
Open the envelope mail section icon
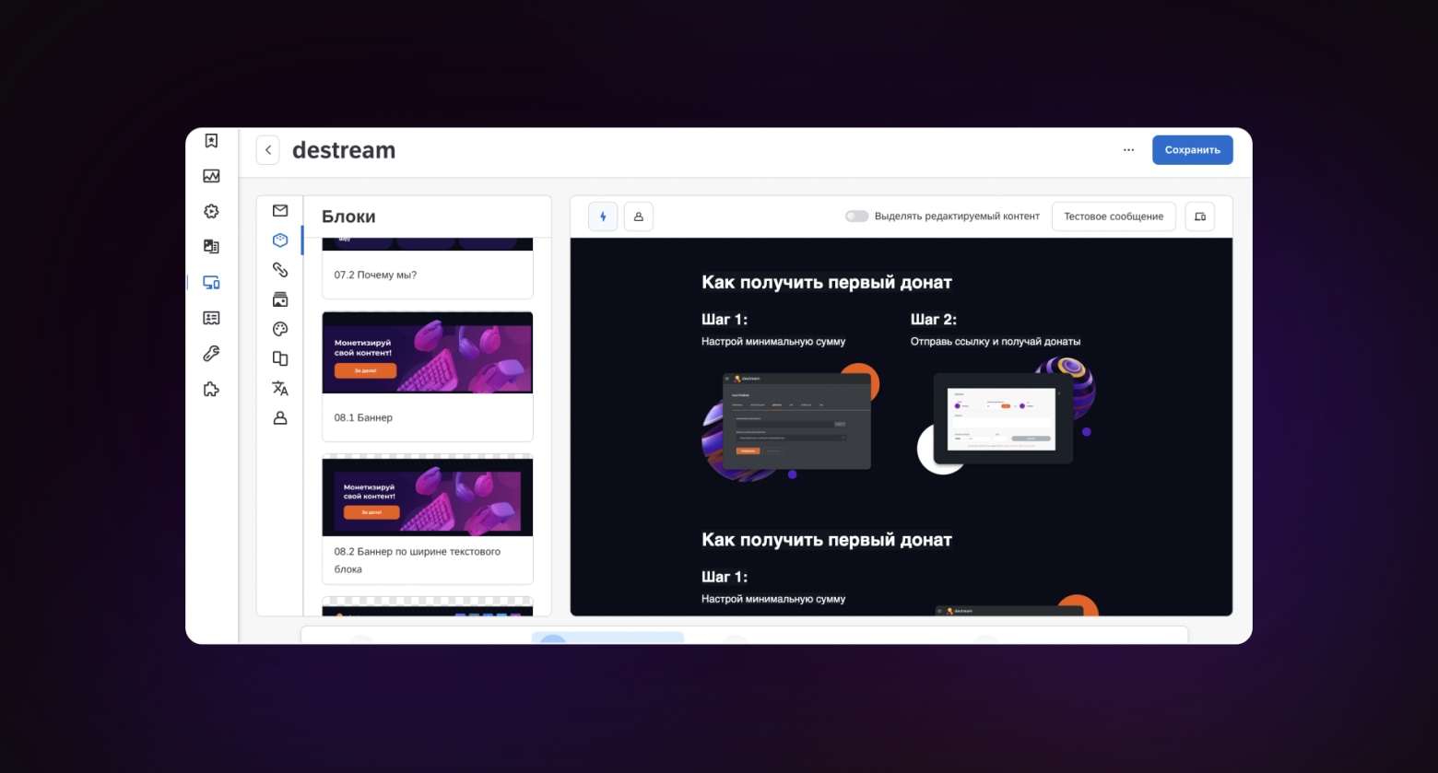click(280, 211)
